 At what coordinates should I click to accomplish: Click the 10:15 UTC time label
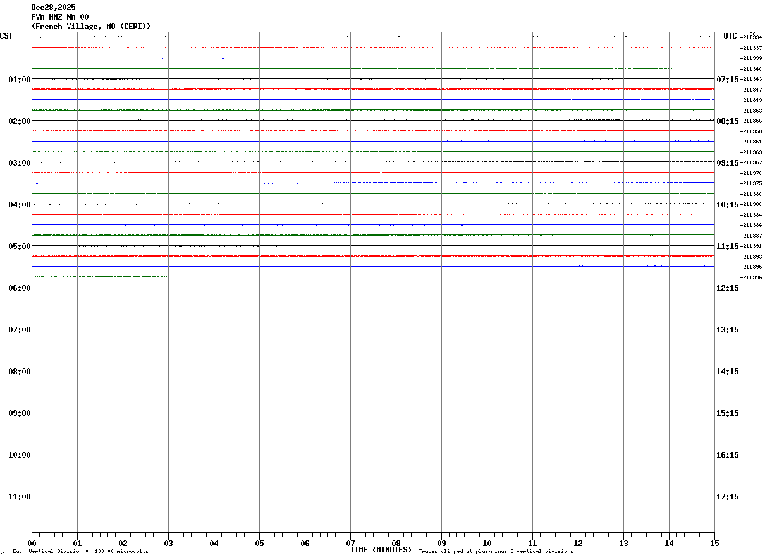point(727,204)
